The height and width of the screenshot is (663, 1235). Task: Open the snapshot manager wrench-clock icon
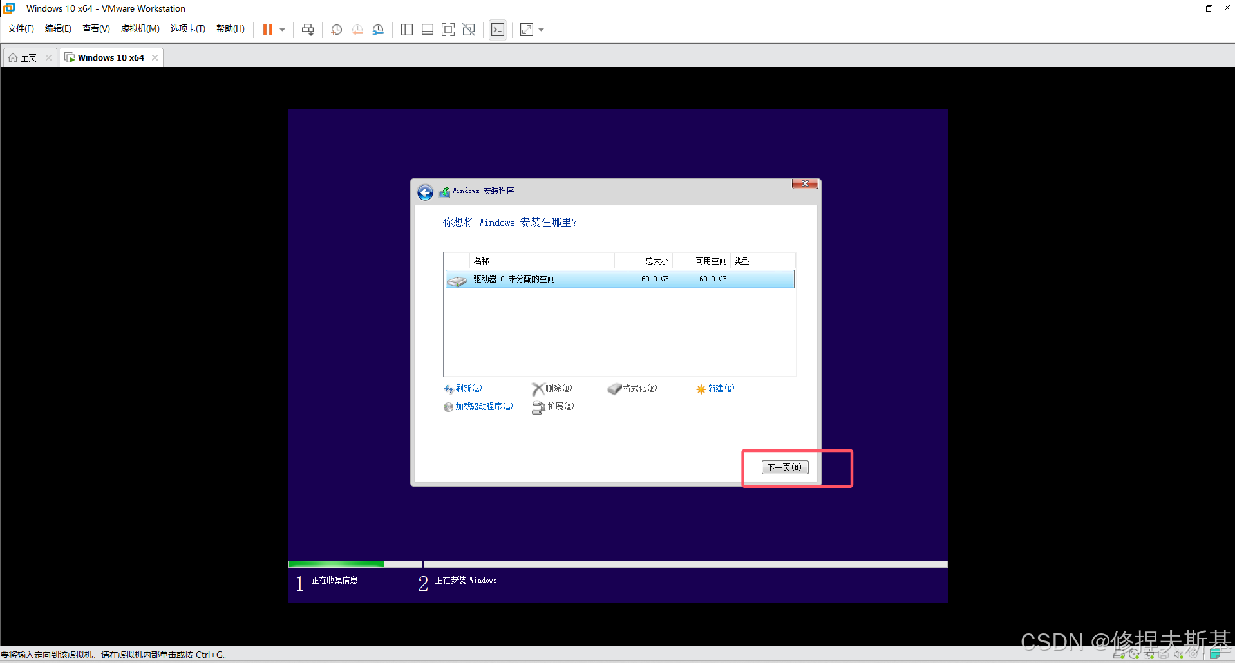pyautogui.click(x=378, y=30)
